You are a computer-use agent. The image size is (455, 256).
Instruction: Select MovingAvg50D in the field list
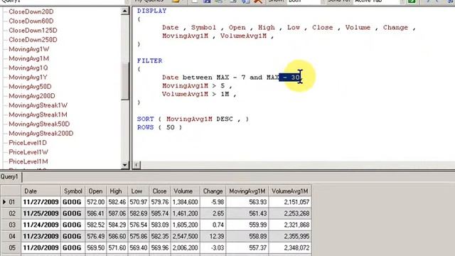pos(30,87)
